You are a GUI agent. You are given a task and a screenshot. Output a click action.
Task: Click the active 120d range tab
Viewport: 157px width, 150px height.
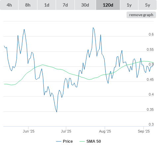coord(108,5)
